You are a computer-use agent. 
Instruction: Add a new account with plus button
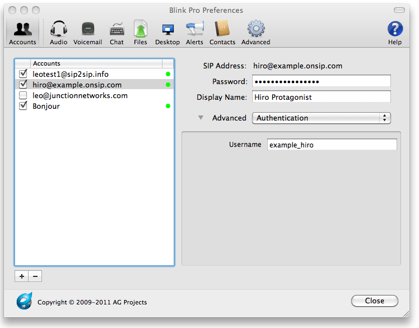22,276
